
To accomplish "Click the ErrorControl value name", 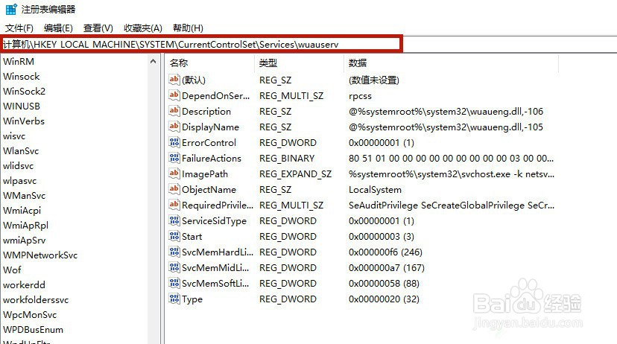I will [209, 143].
